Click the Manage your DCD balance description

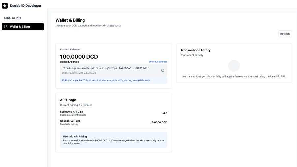coord(88,25)
